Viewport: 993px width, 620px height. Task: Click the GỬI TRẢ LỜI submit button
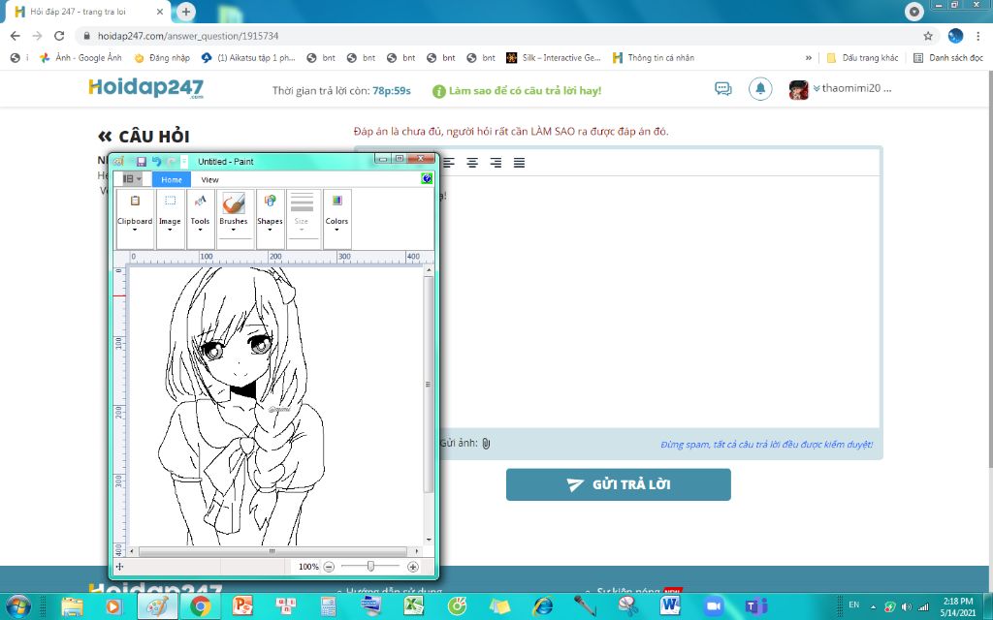[x=618, y=484]
